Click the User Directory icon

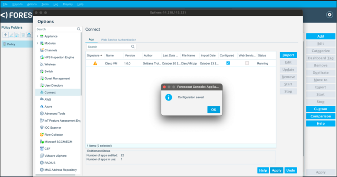[42, 85]
